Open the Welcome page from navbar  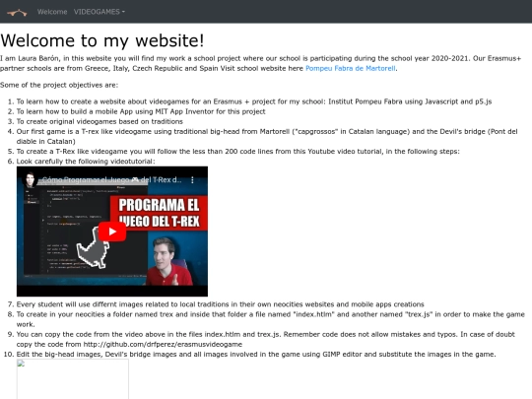coord(52,12)
